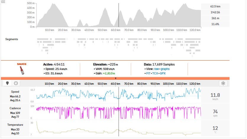Switch x-axis to distance with pin icon
The width and height of the screenshot is (247, 139).
[x=7, y=84]
